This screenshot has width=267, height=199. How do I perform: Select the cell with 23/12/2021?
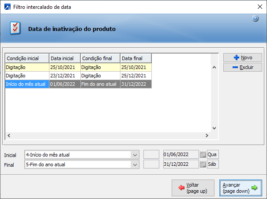[x=65, y=76]
